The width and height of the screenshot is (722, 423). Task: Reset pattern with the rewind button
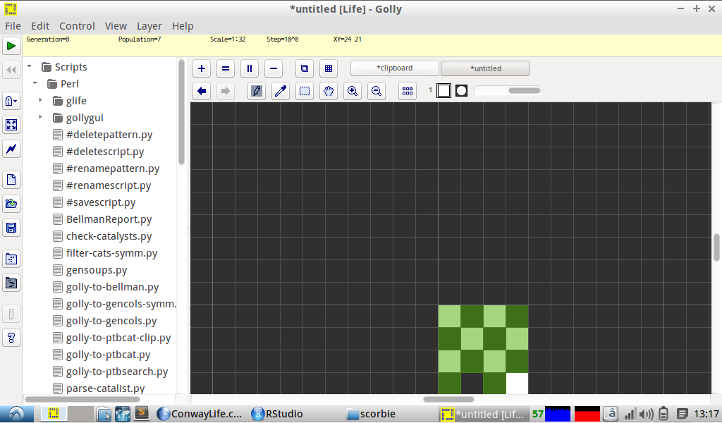11,70
